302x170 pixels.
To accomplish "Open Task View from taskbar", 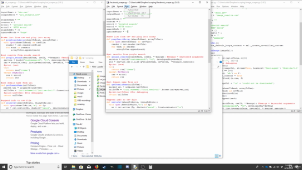I will click(x=65, y=167).
